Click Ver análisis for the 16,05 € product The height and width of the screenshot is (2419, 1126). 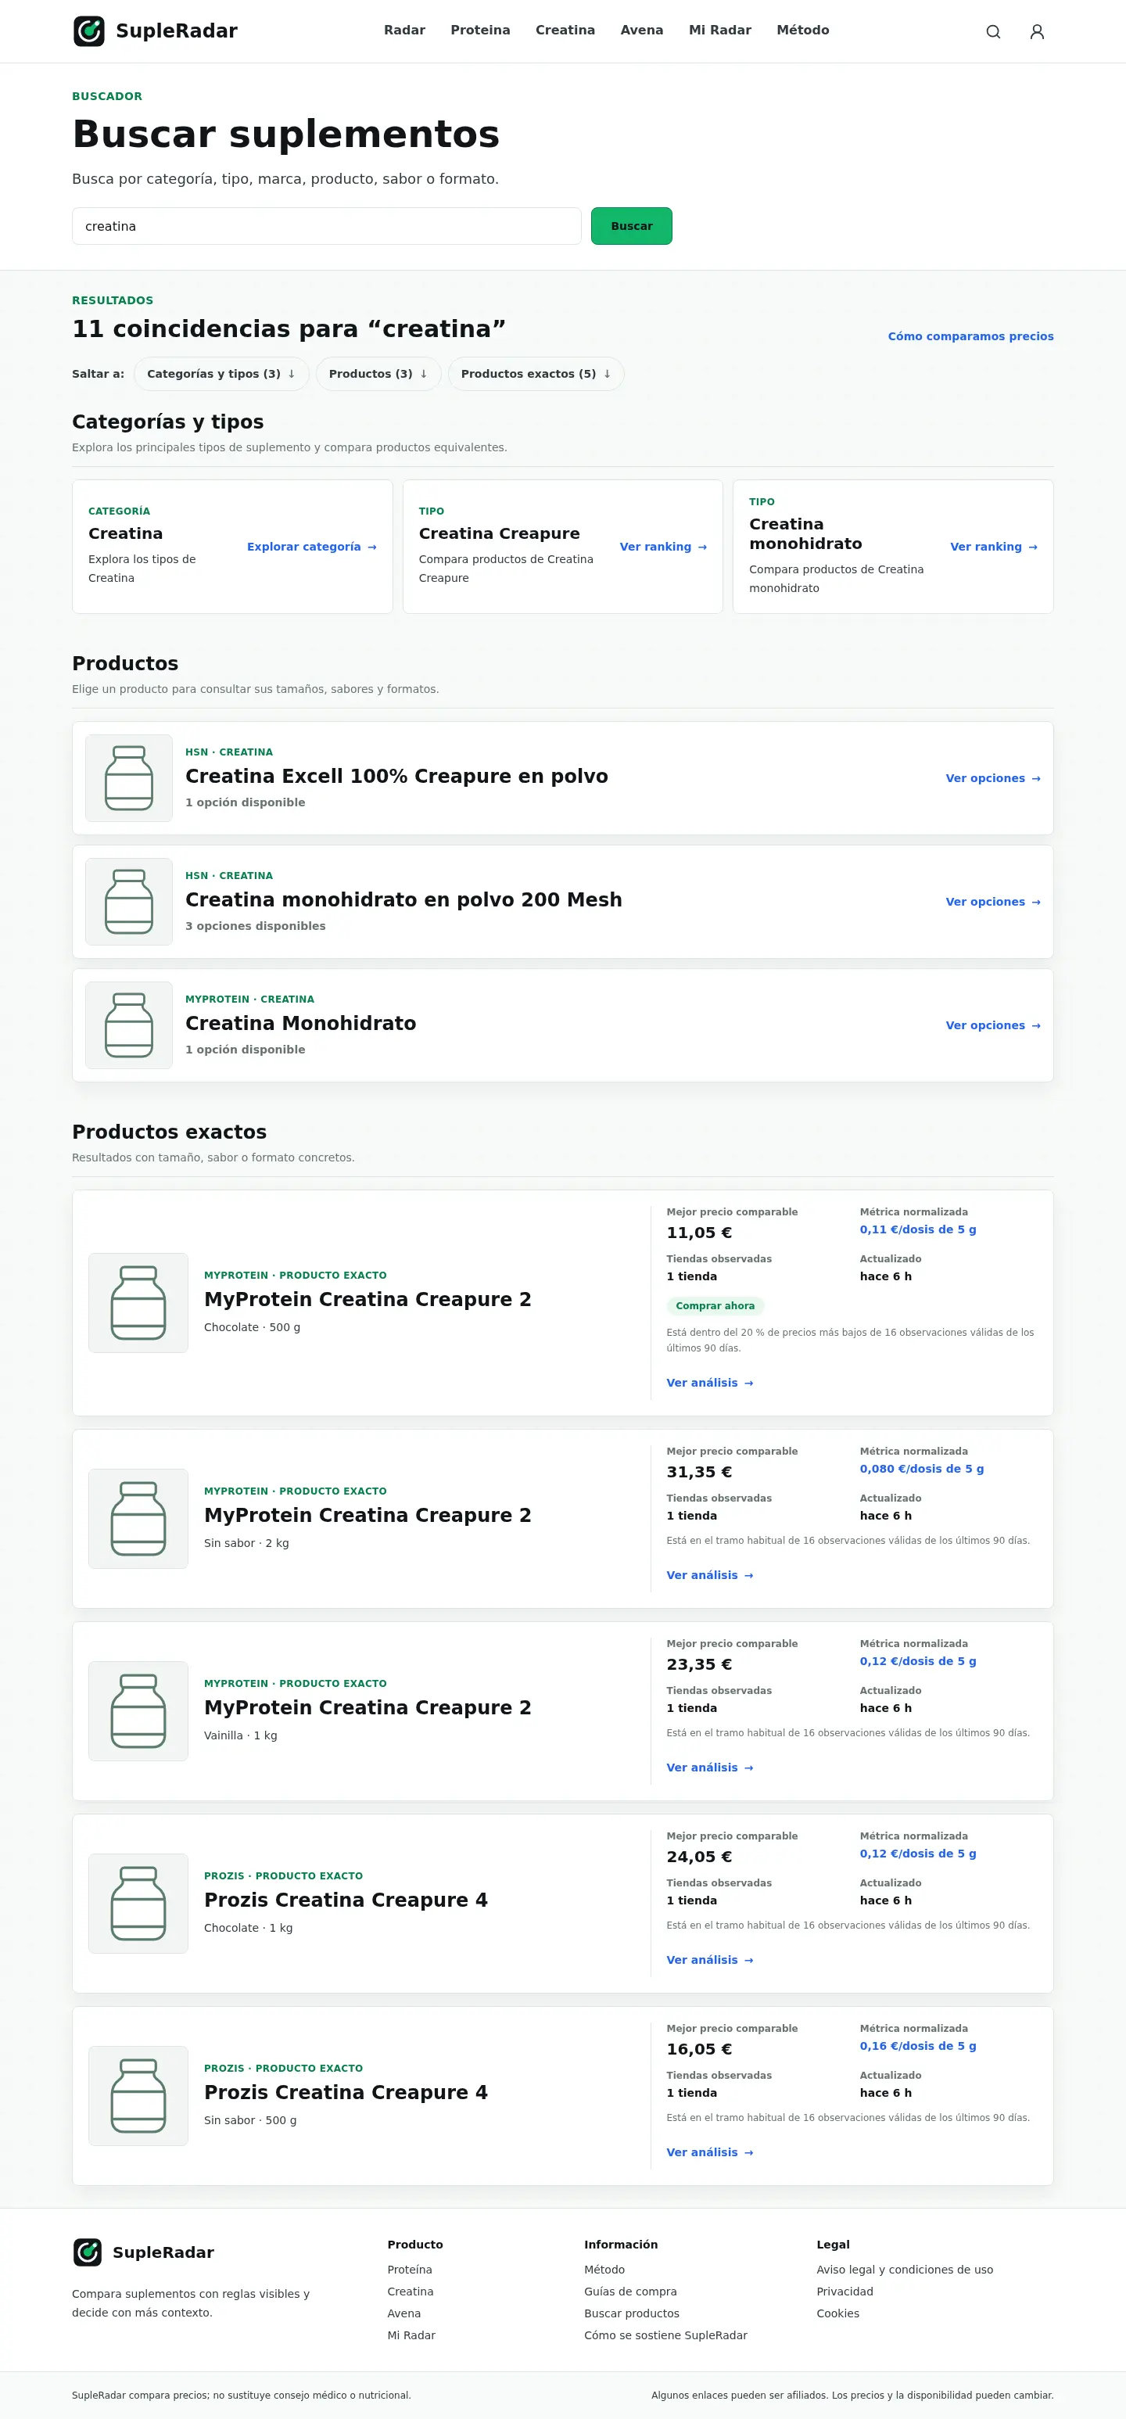pyautogui.click(x=710, y=2152)
